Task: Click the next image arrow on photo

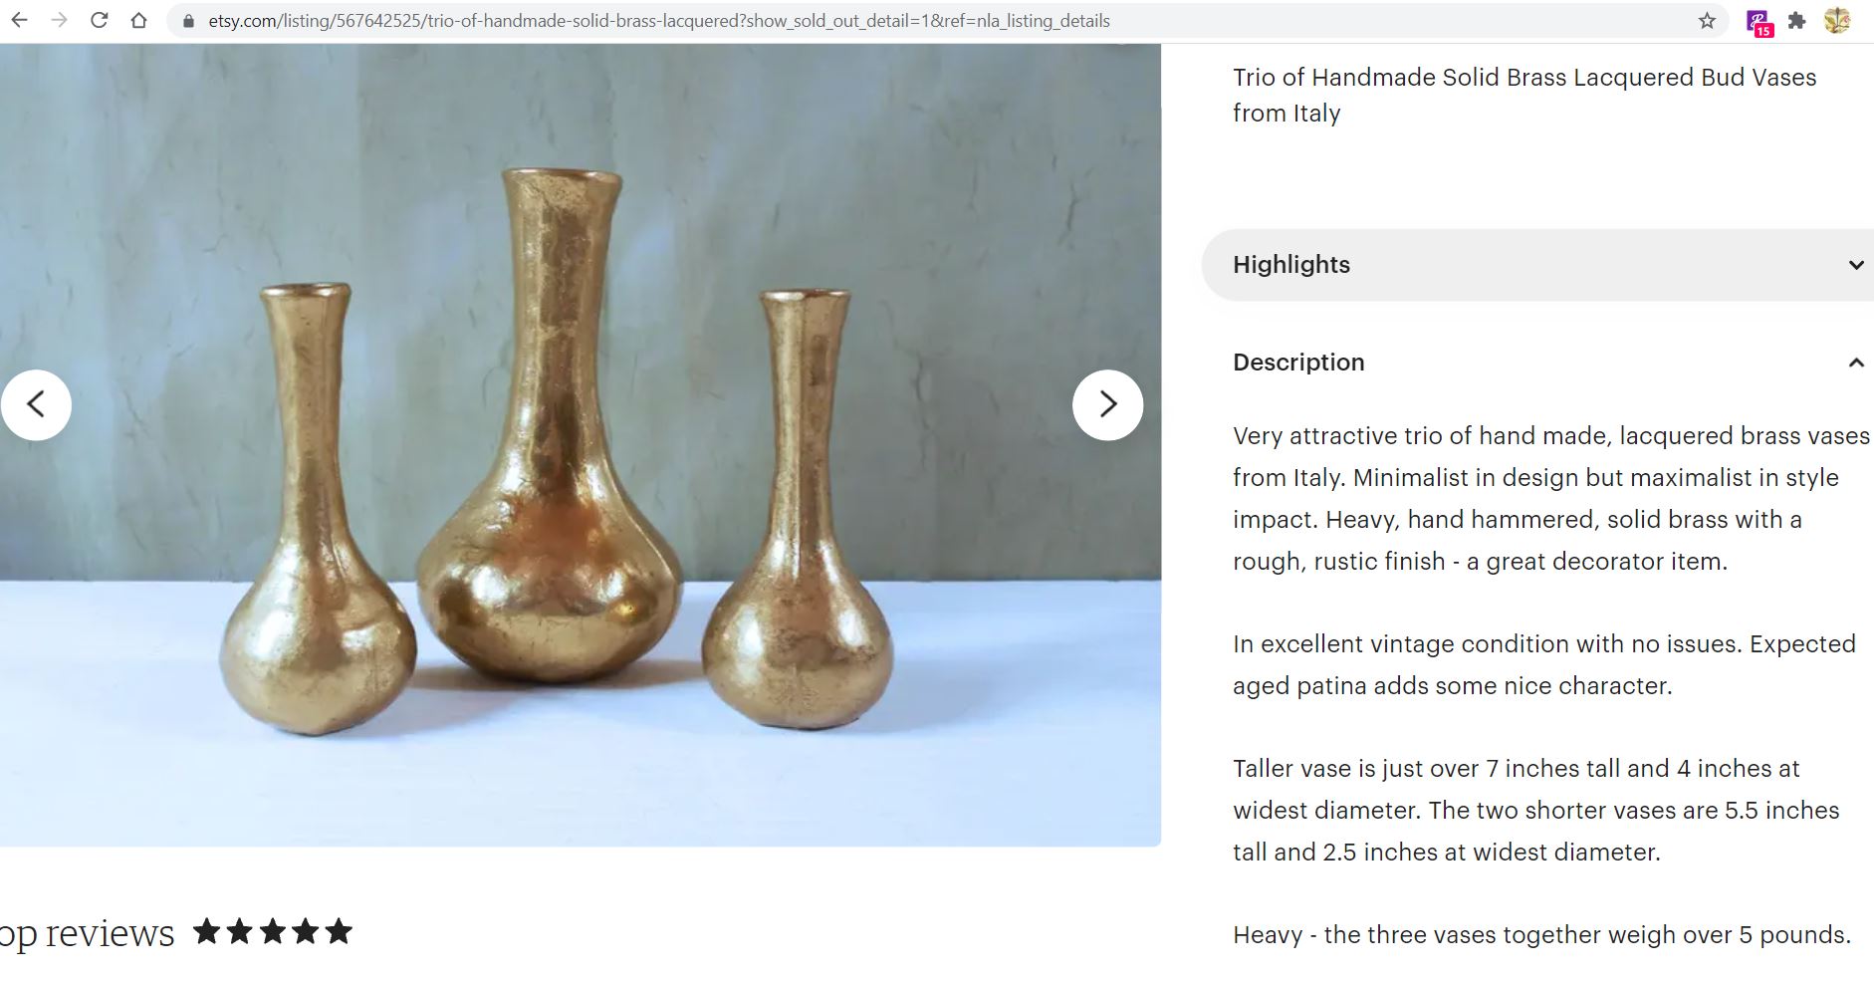Action: 1108,404
